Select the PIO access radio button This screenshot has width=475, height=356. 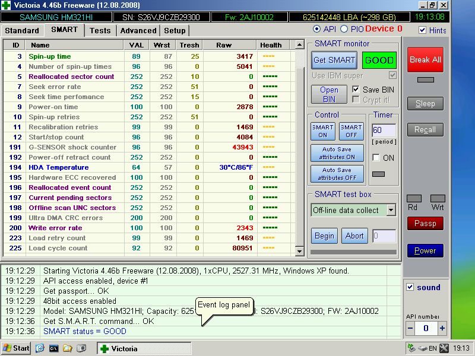344,29
